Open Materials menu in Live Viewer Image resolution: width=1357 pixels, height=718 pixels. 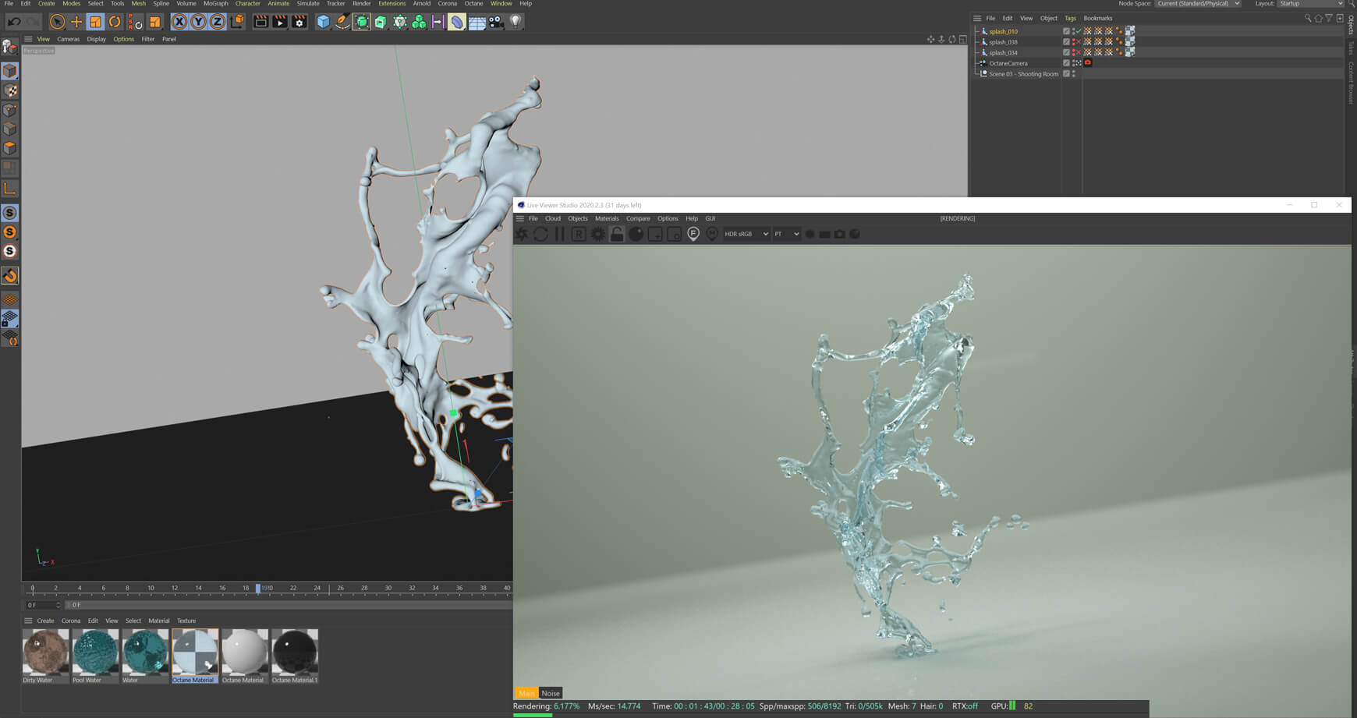tap(607, 218)
